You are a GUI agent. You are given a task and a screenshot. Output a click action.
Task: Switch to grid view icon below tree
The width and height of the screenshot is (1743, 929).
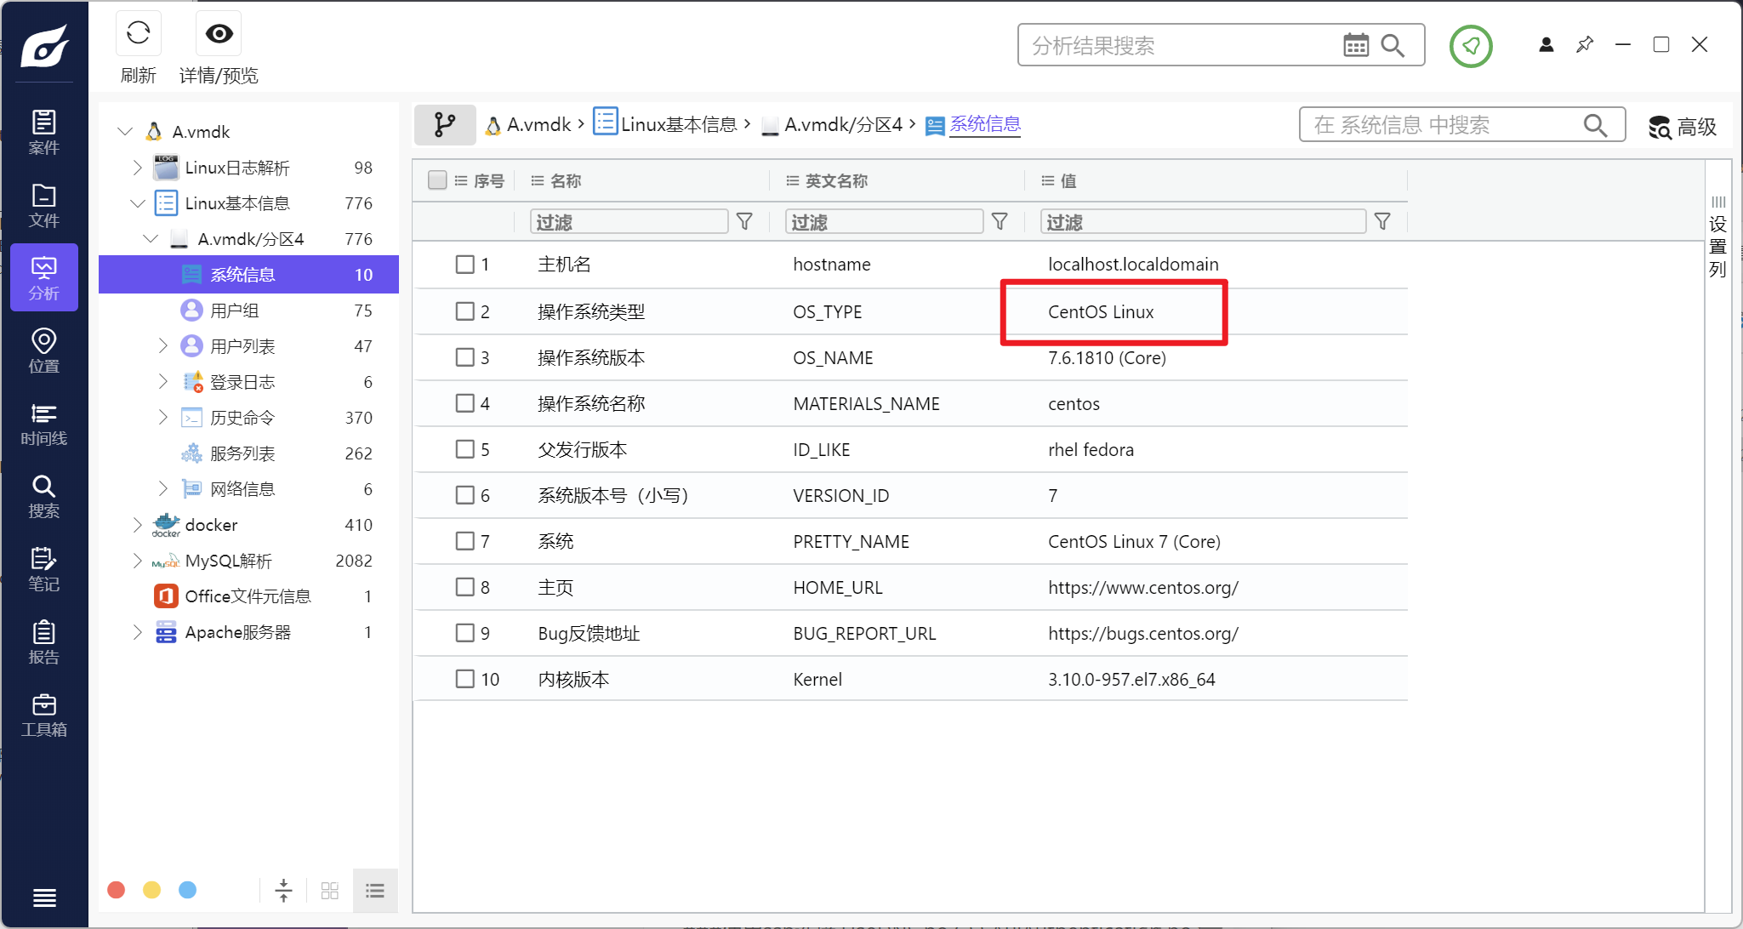click(x=330, y=891)
